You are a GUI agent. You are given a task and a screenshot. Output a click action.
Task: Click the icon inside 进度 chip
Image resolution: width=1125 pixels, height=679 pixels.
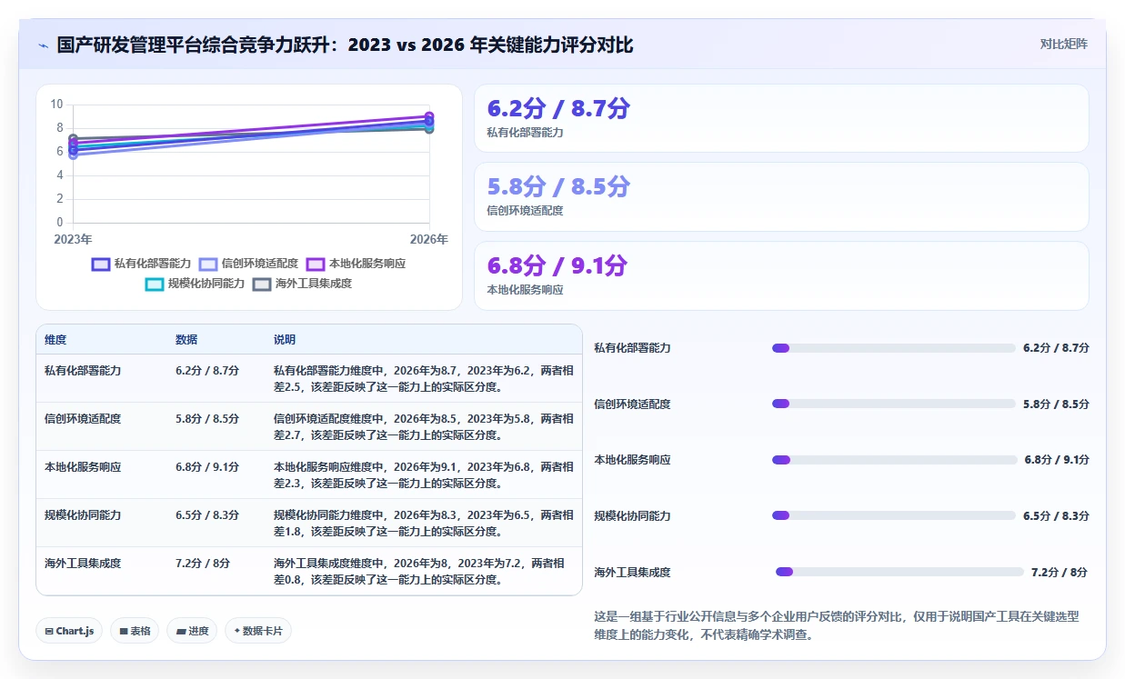pos(181,631)
